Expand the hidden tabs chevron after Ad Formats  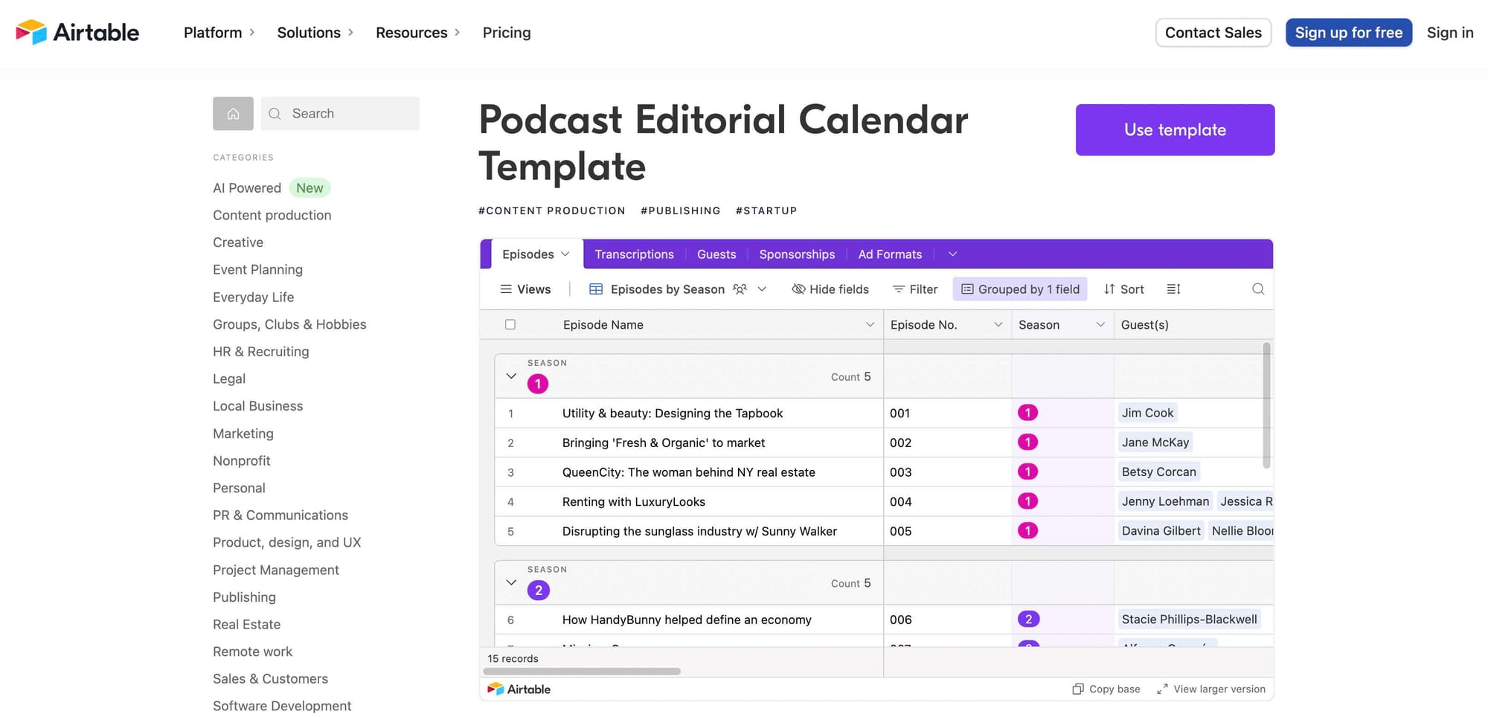(952, 254)
